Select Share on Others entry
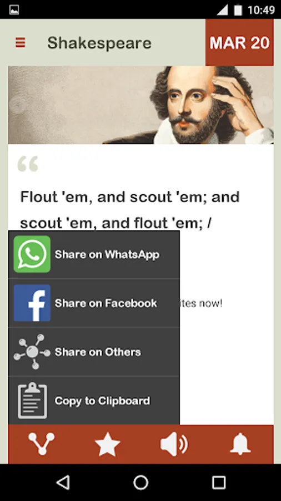Screen dimensions: 281x501 (98, 352)
